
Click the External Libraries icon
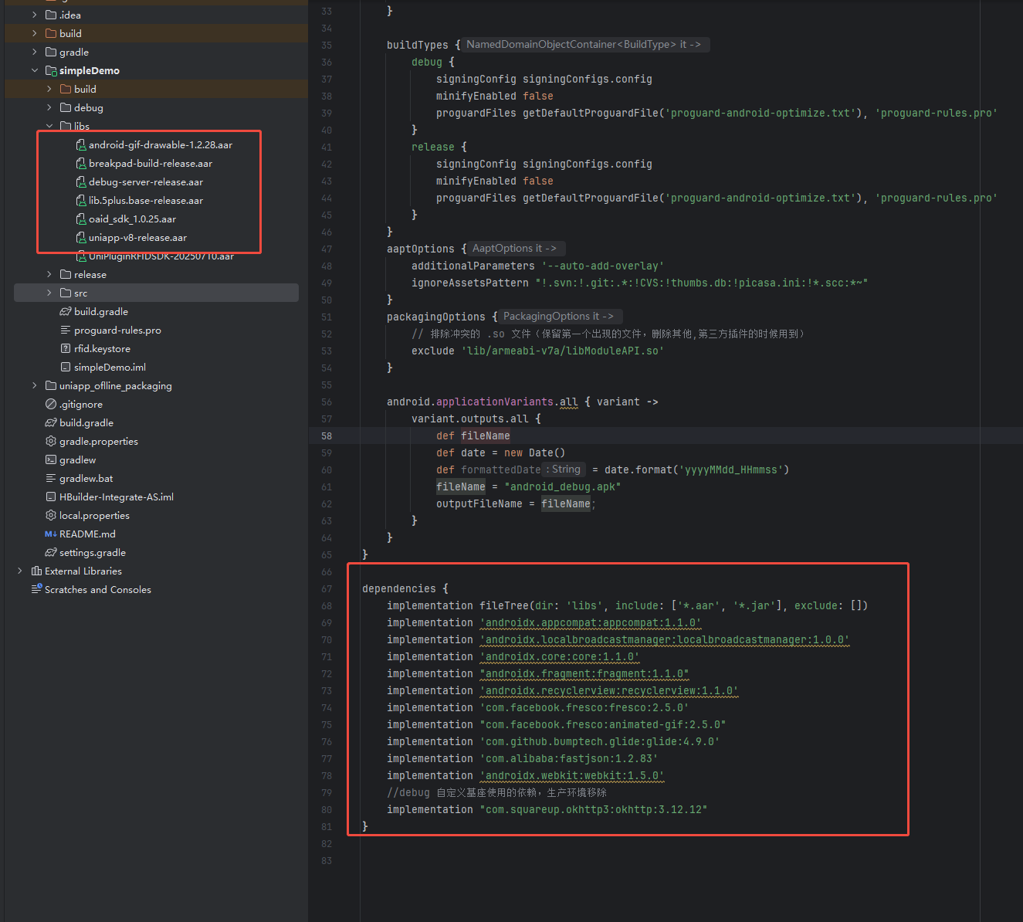point(36,571)
